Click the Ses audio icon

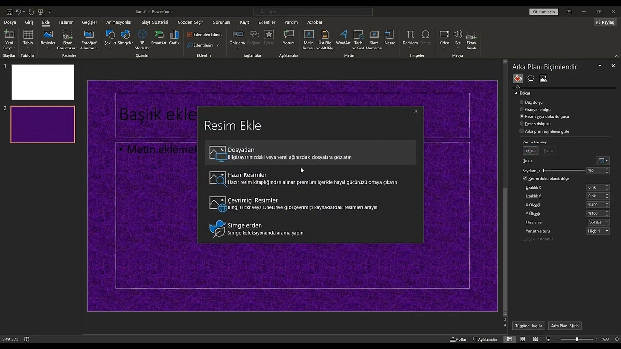click(458, 40)
